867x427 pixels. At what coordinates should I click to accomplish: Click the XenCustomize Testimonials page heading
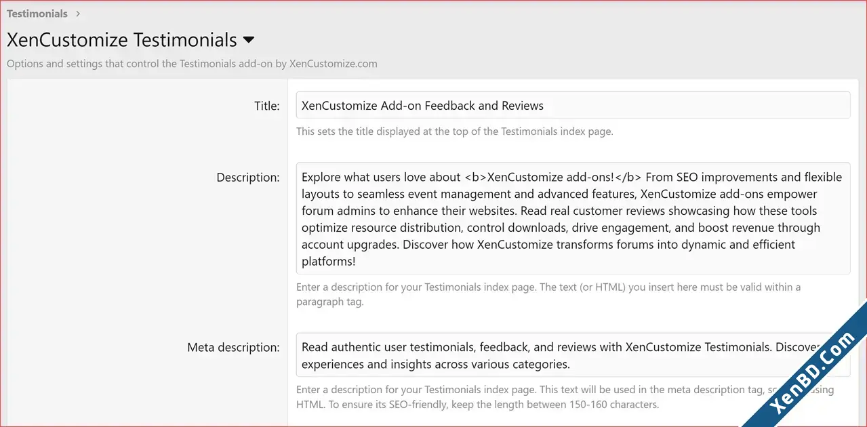122,40
